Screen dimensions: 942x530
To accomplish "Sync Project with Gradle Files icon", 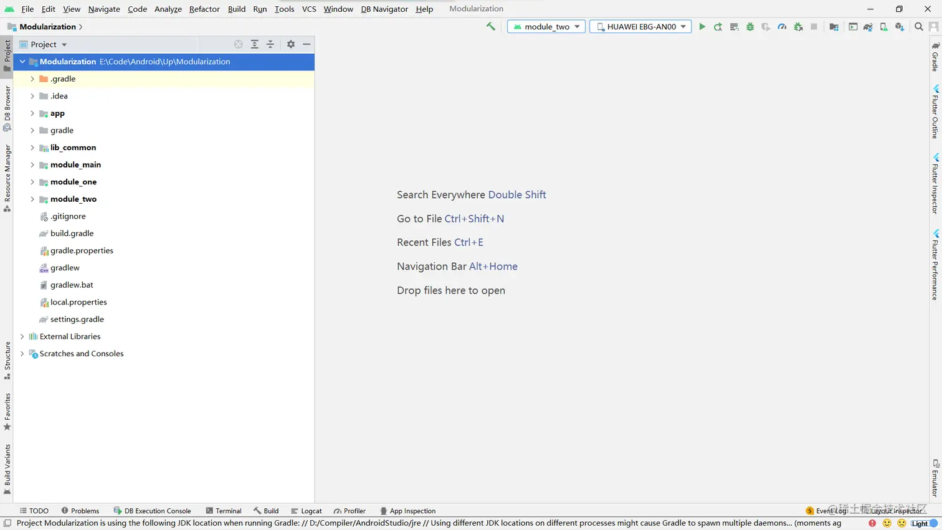I will (x=868, y=27).
